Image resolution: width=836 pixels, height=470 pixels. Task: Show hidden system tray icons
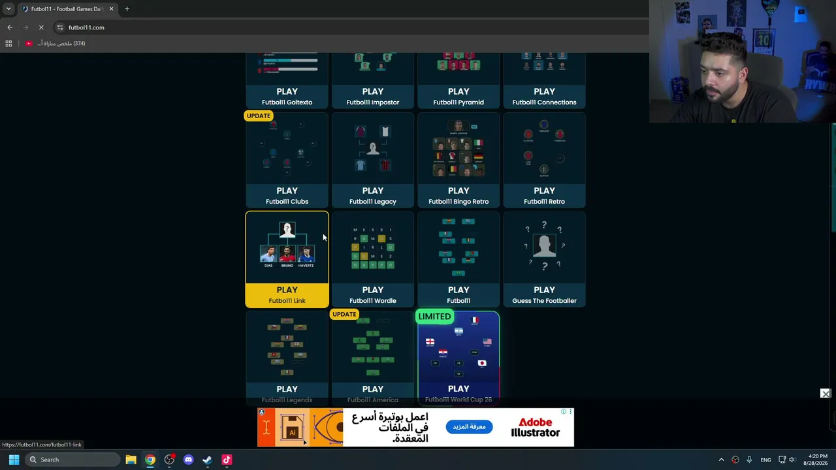721,460
